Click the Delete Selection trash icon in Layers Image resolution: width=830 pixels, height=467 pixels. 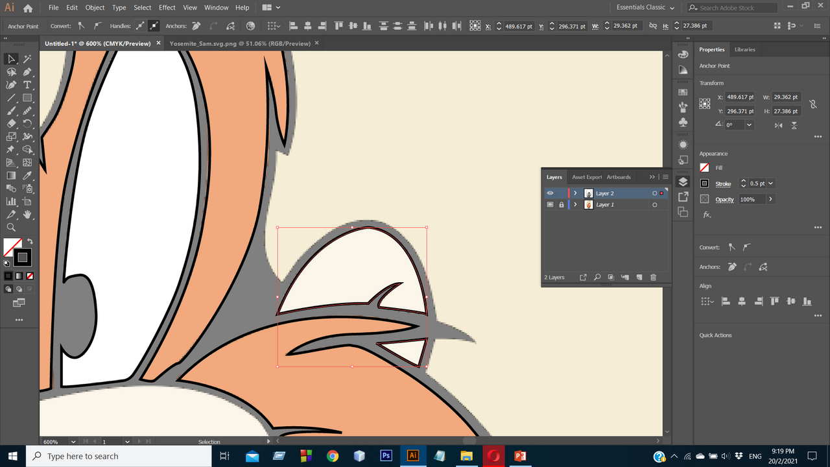coord(653,278)
